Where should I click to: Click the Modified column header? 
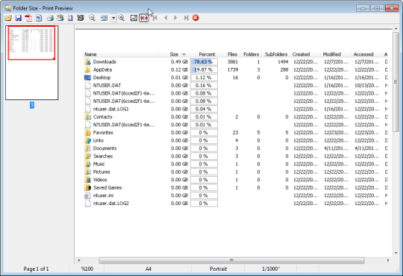(x=331, y=54)
